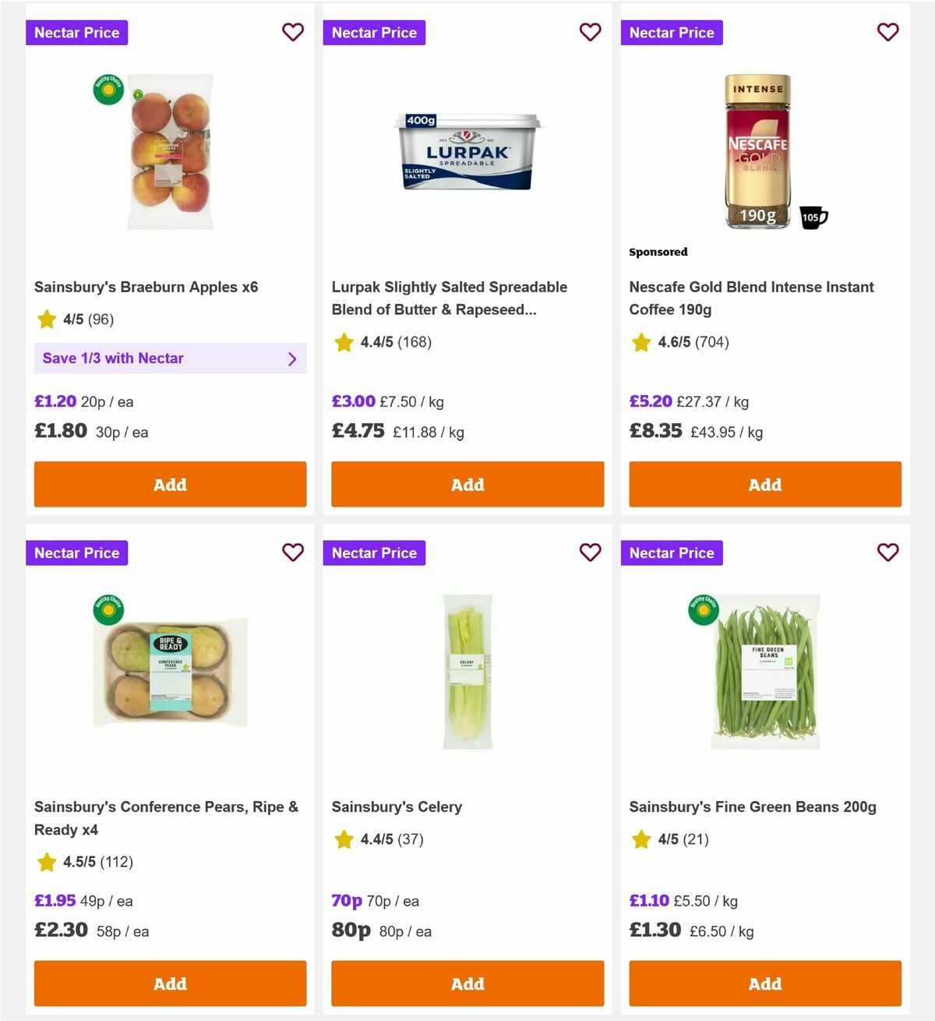This screenshot has width=935, height=1021.
Task: Click the star rating icon on Braeburn Apples
Action: (46, 319)
